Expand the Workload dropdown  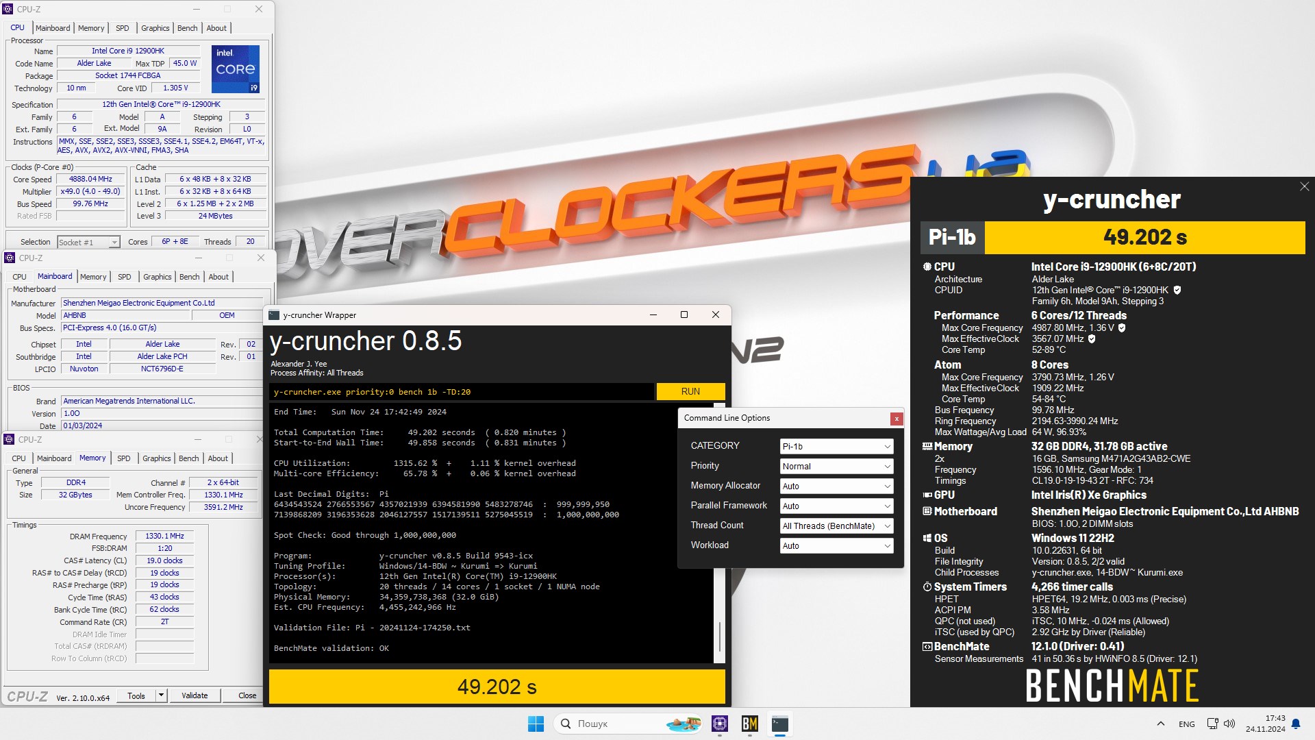[836, 545]
